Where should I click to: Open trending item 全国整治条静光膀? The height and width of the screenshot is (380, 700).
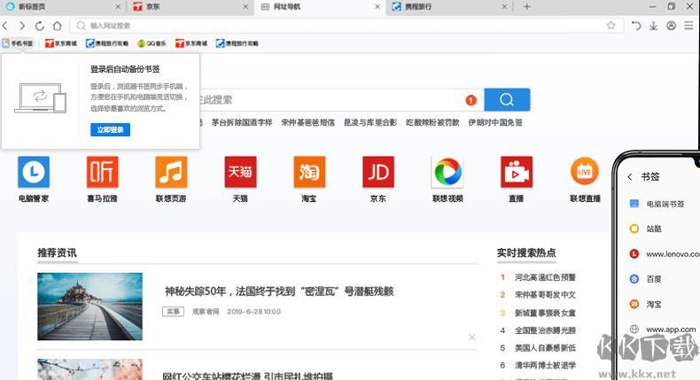tap(545, 330)
